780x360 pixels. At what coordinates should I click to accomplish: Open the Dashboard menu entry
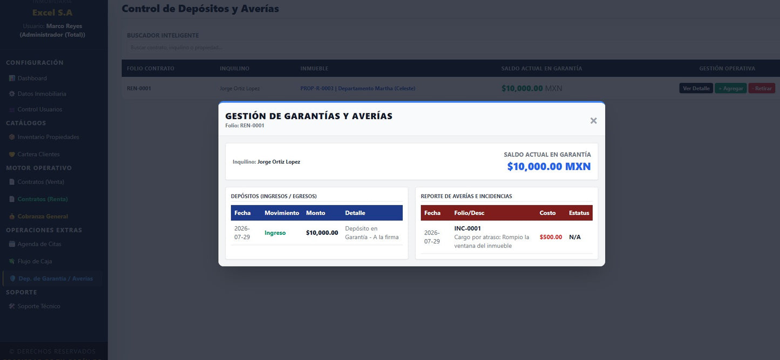tap(32, 78)
